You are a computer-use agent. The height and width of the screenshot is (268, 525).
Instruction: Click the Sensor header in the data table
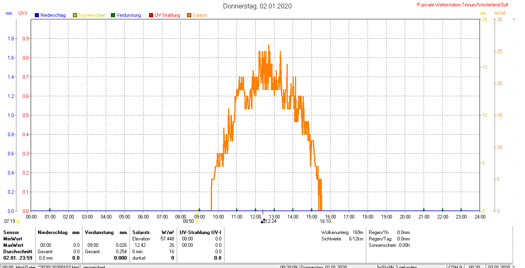(x=11, y=232)
